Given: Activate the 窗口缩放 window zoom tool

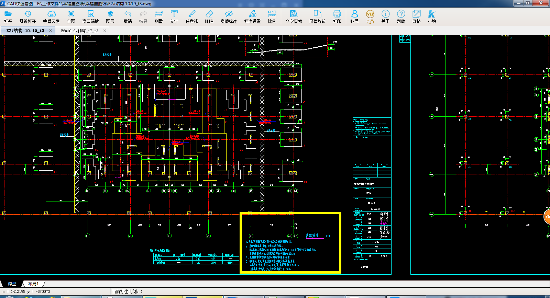Looking at the screenshot, I should (x=90, y=16).
